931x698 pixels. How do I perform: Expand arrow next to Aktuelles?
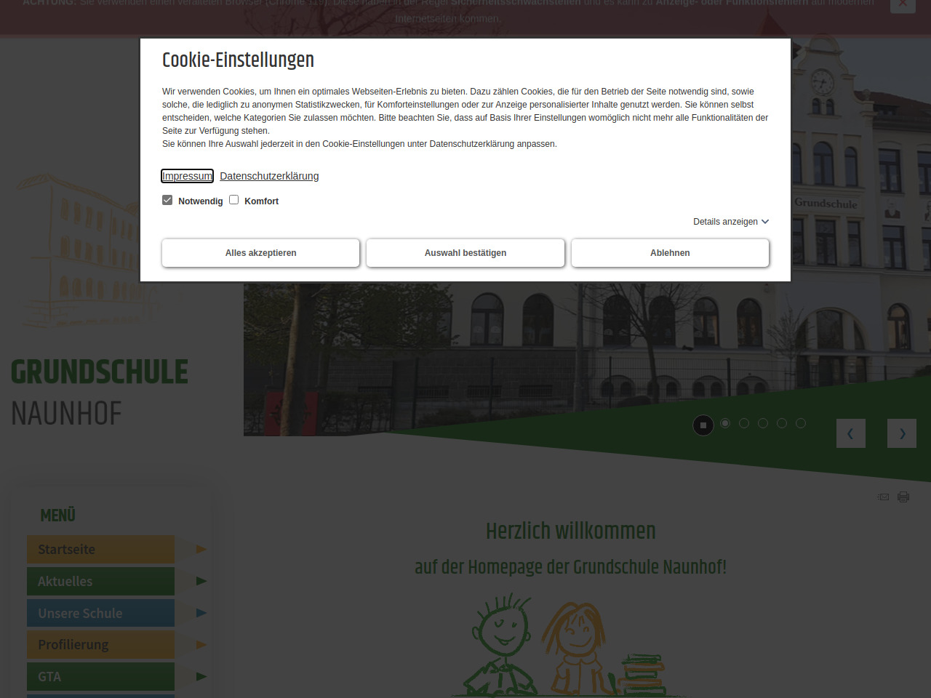point(201,581)
